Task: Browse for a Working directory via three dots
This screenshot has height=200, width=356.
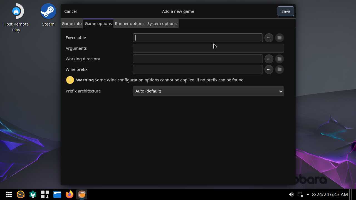Action: (269, 59)
